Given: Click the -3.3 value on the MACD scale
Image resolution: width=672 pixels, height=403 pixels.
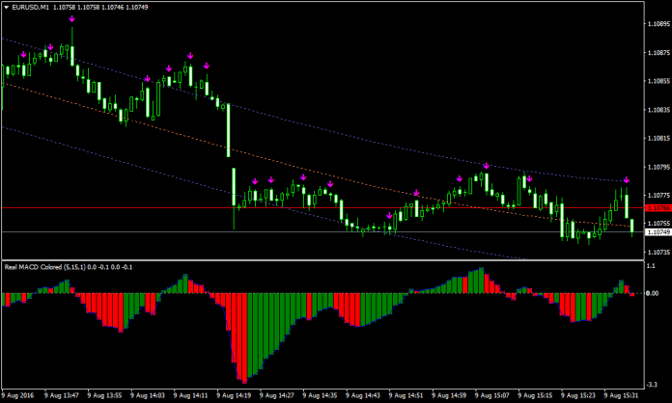Looking at the screenshot, I should (653, 384).
